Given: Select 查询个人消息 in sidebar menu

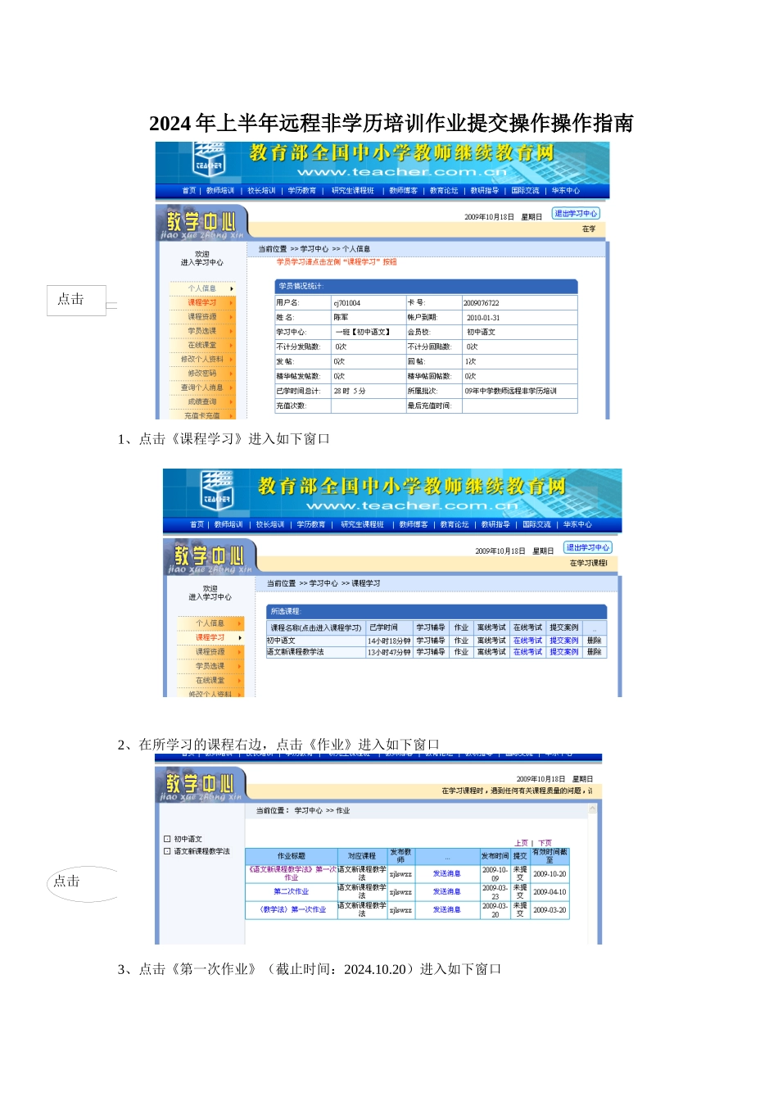Looking at the screenshot, I should coord(201,387).
